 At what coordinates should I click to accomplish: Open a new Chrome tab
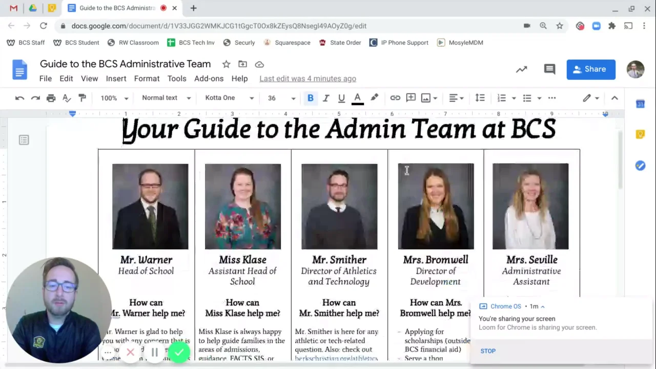pyautogui.click(x=193, y=8)
